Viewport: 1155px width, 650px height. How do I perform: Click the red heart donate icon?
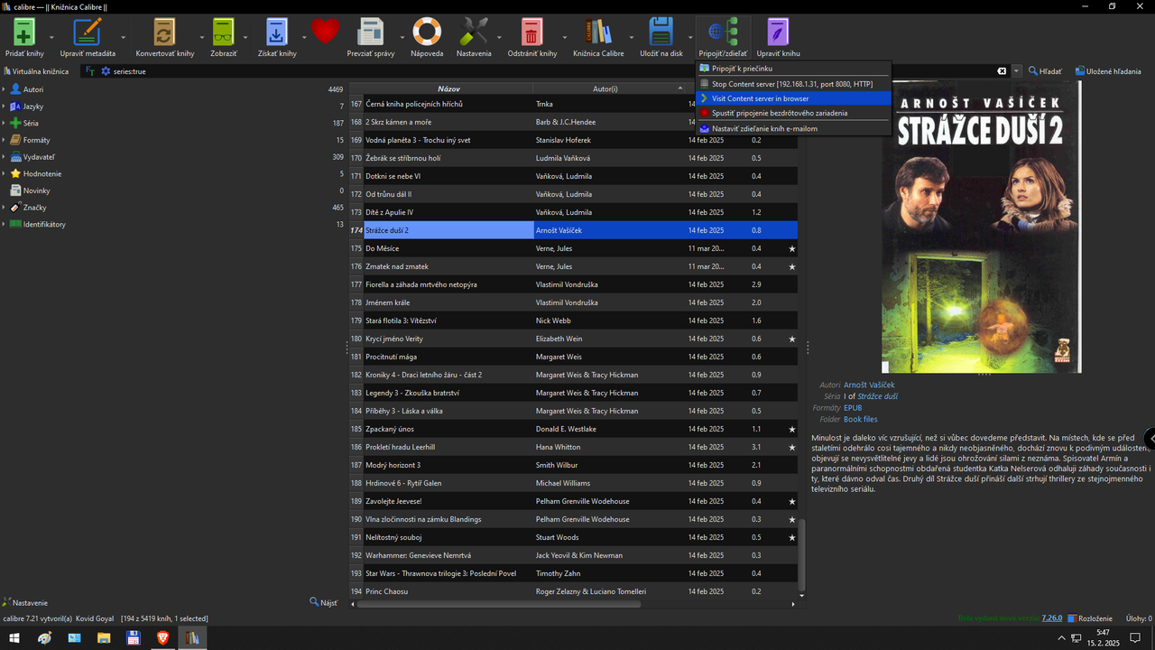click(326, 31)
